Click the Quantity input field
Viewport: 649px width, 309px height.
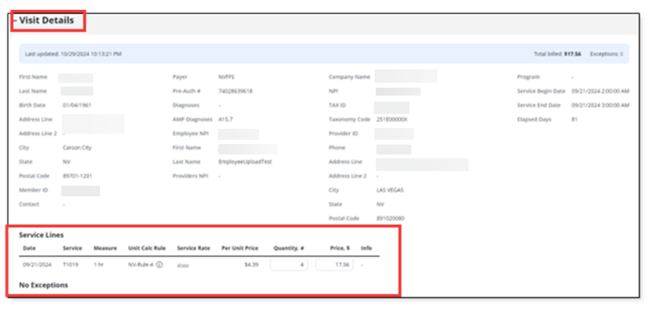point(289,265)
